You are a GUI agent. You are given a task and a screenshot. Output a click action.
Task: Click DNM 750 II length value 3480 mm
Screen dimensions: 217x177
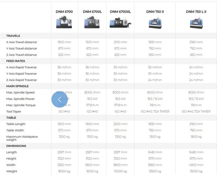(155, 152)
